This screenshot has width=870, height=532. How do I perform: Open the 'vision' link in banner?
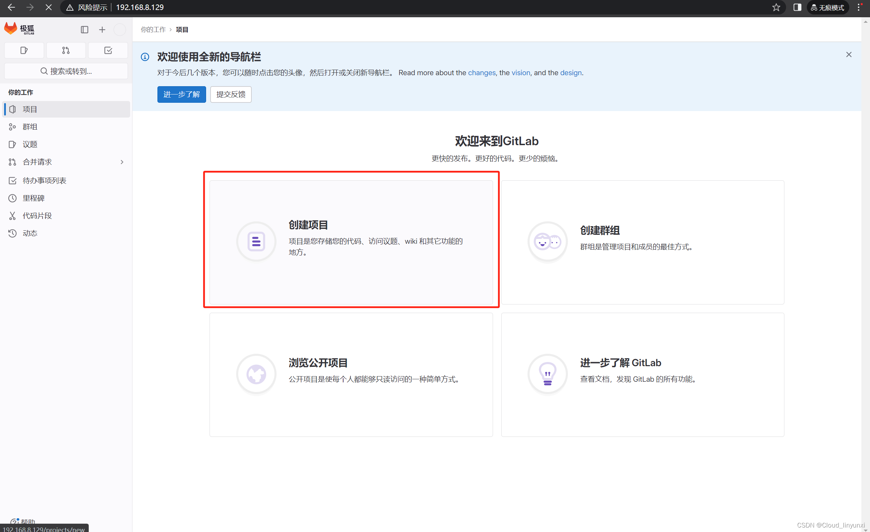pyautogui.click(x=521, y=73)
